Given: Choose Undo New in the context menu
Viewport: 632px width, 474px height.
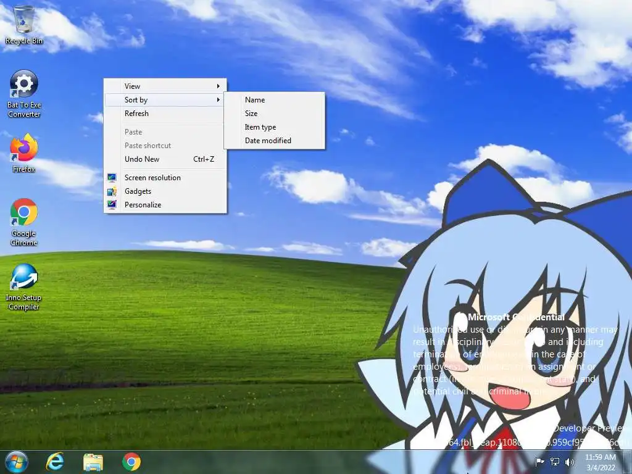Looking at the screenshot, I should (165, 159).
